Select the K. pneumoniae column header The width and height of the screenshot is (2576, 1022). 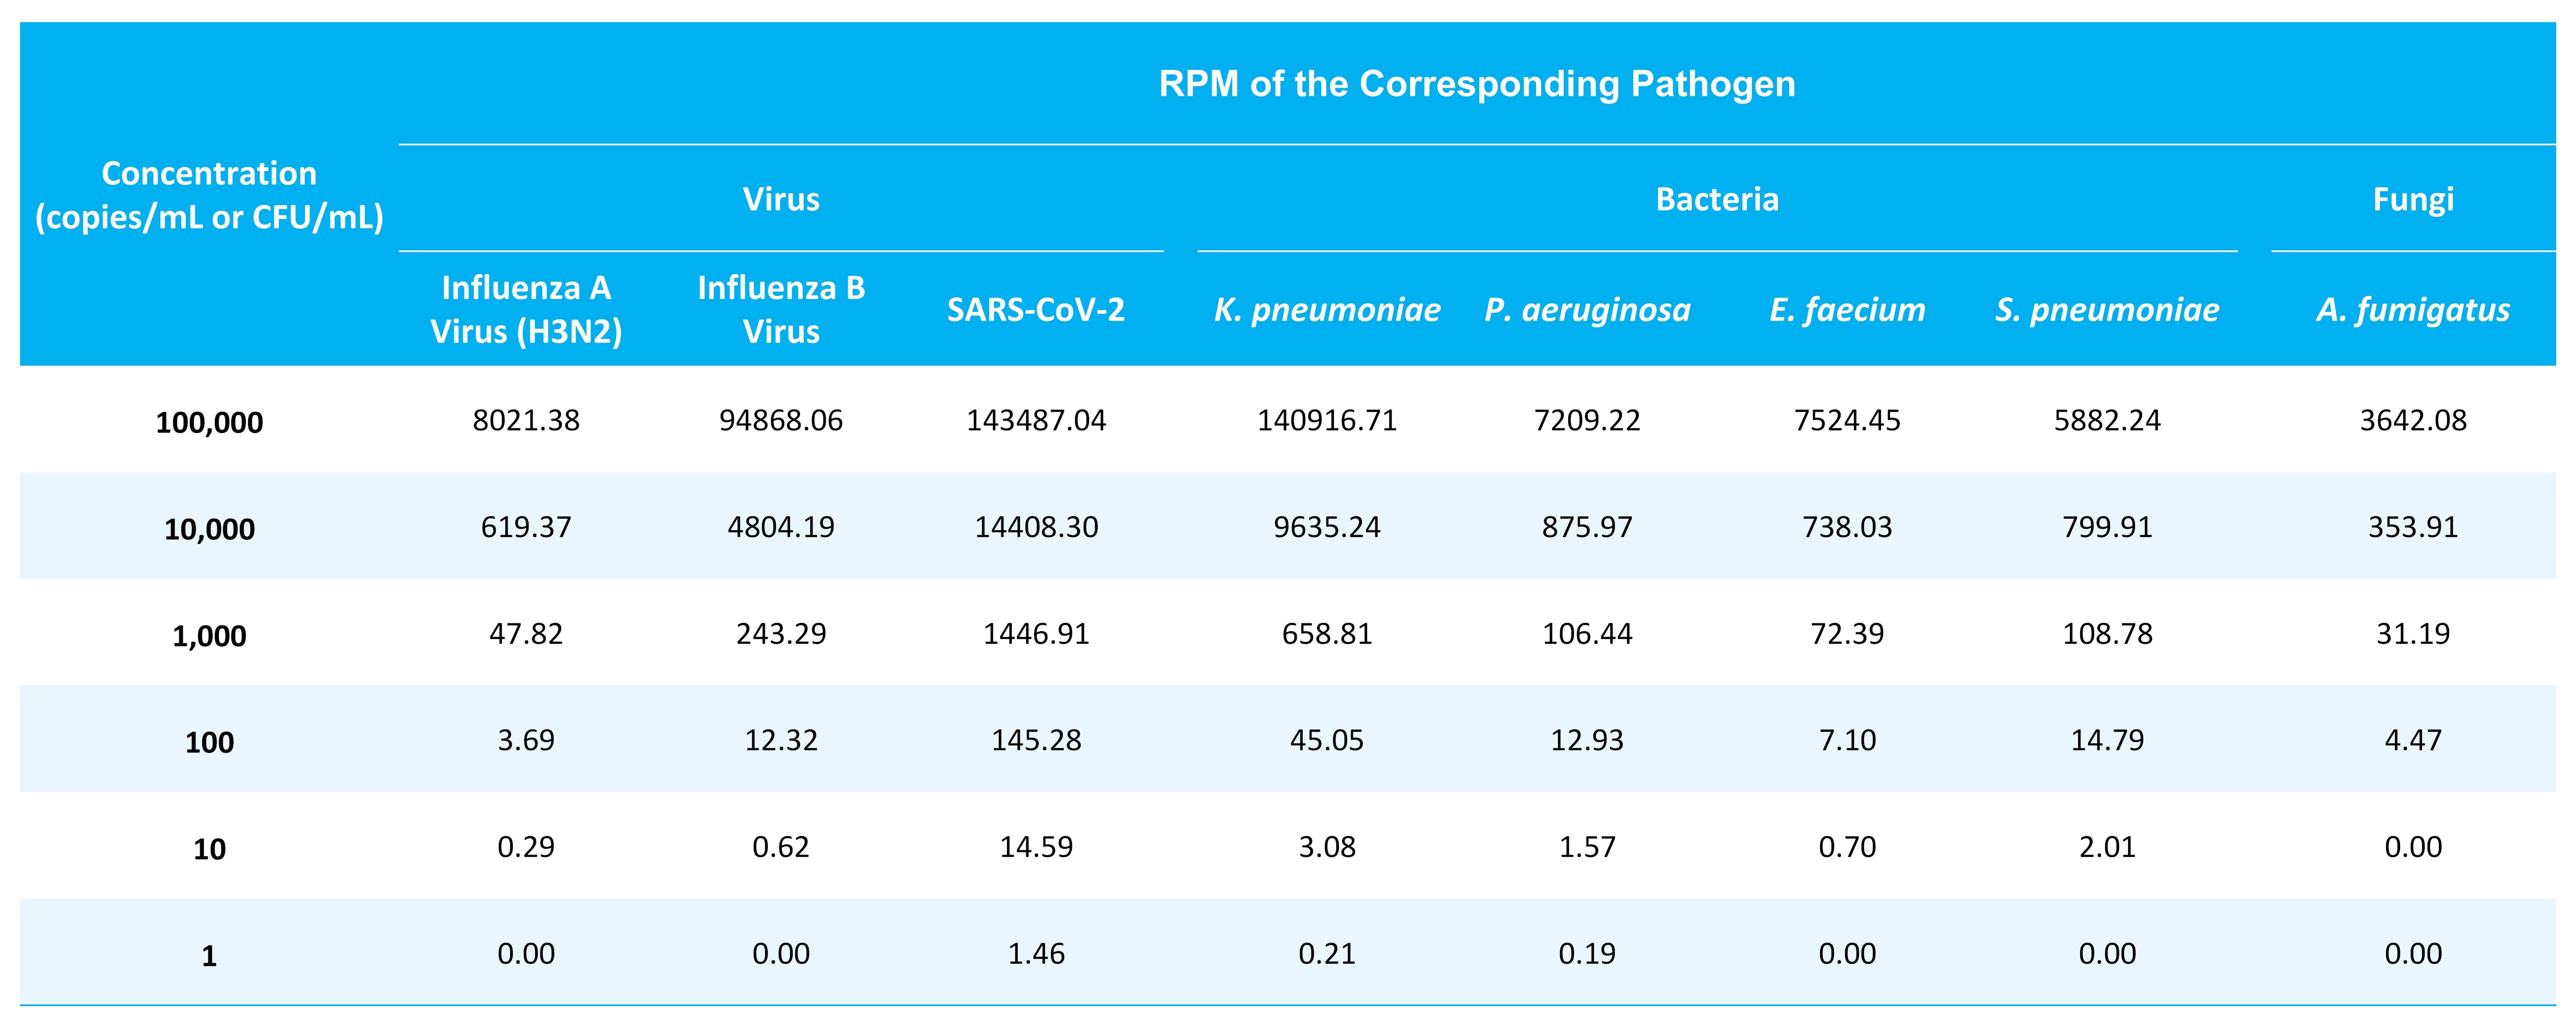tap(1327, 310)
